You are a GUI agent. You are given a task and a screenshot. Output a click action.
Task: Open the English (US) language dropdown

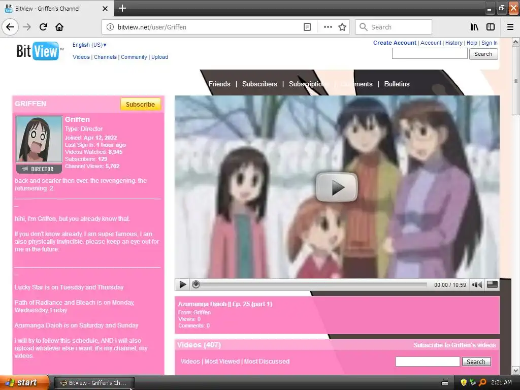tap(89, 45)
